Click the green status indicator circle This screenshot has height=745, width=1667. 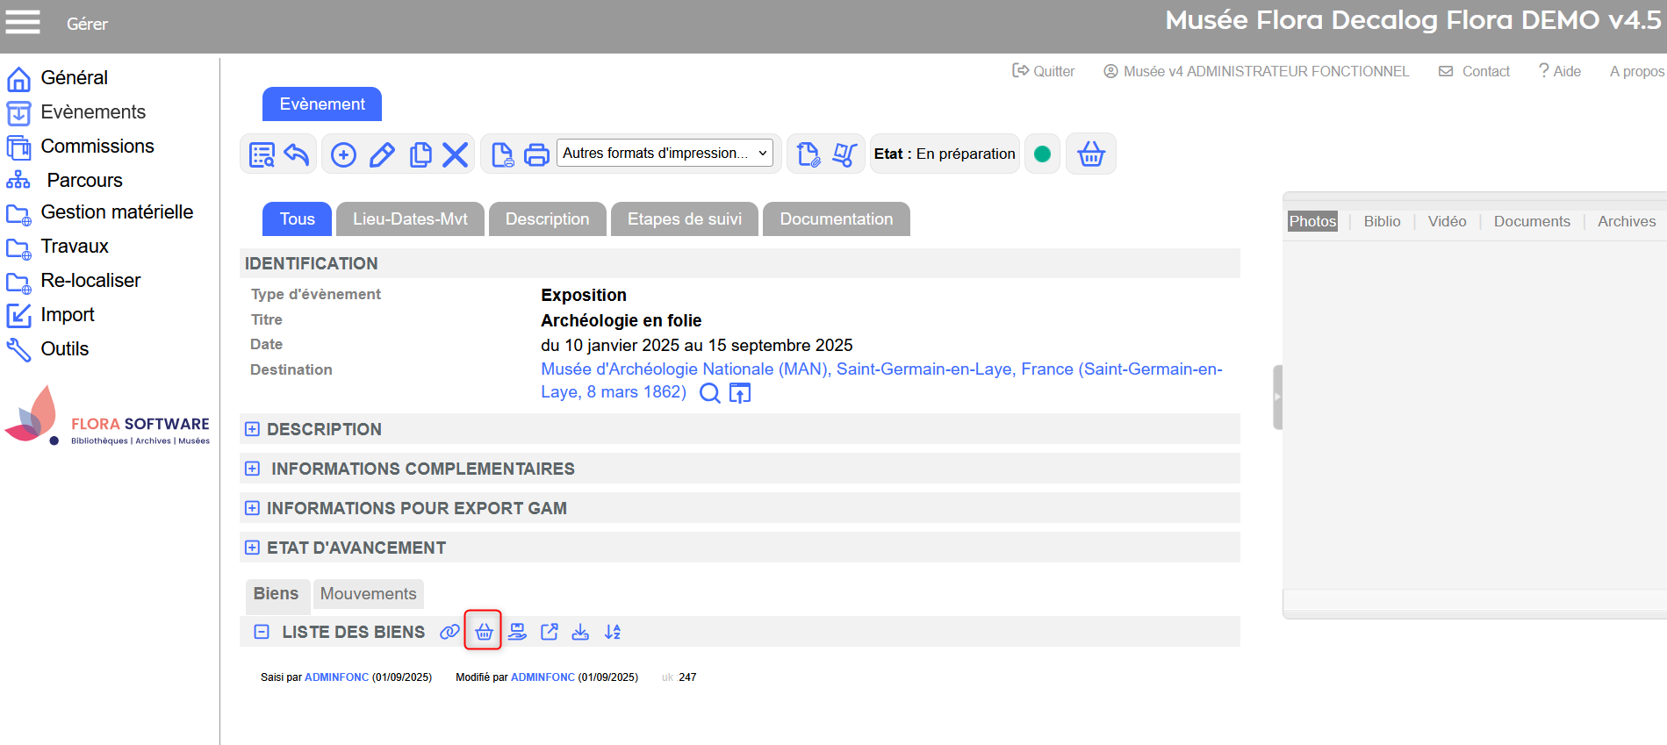tap(1042, 154)
